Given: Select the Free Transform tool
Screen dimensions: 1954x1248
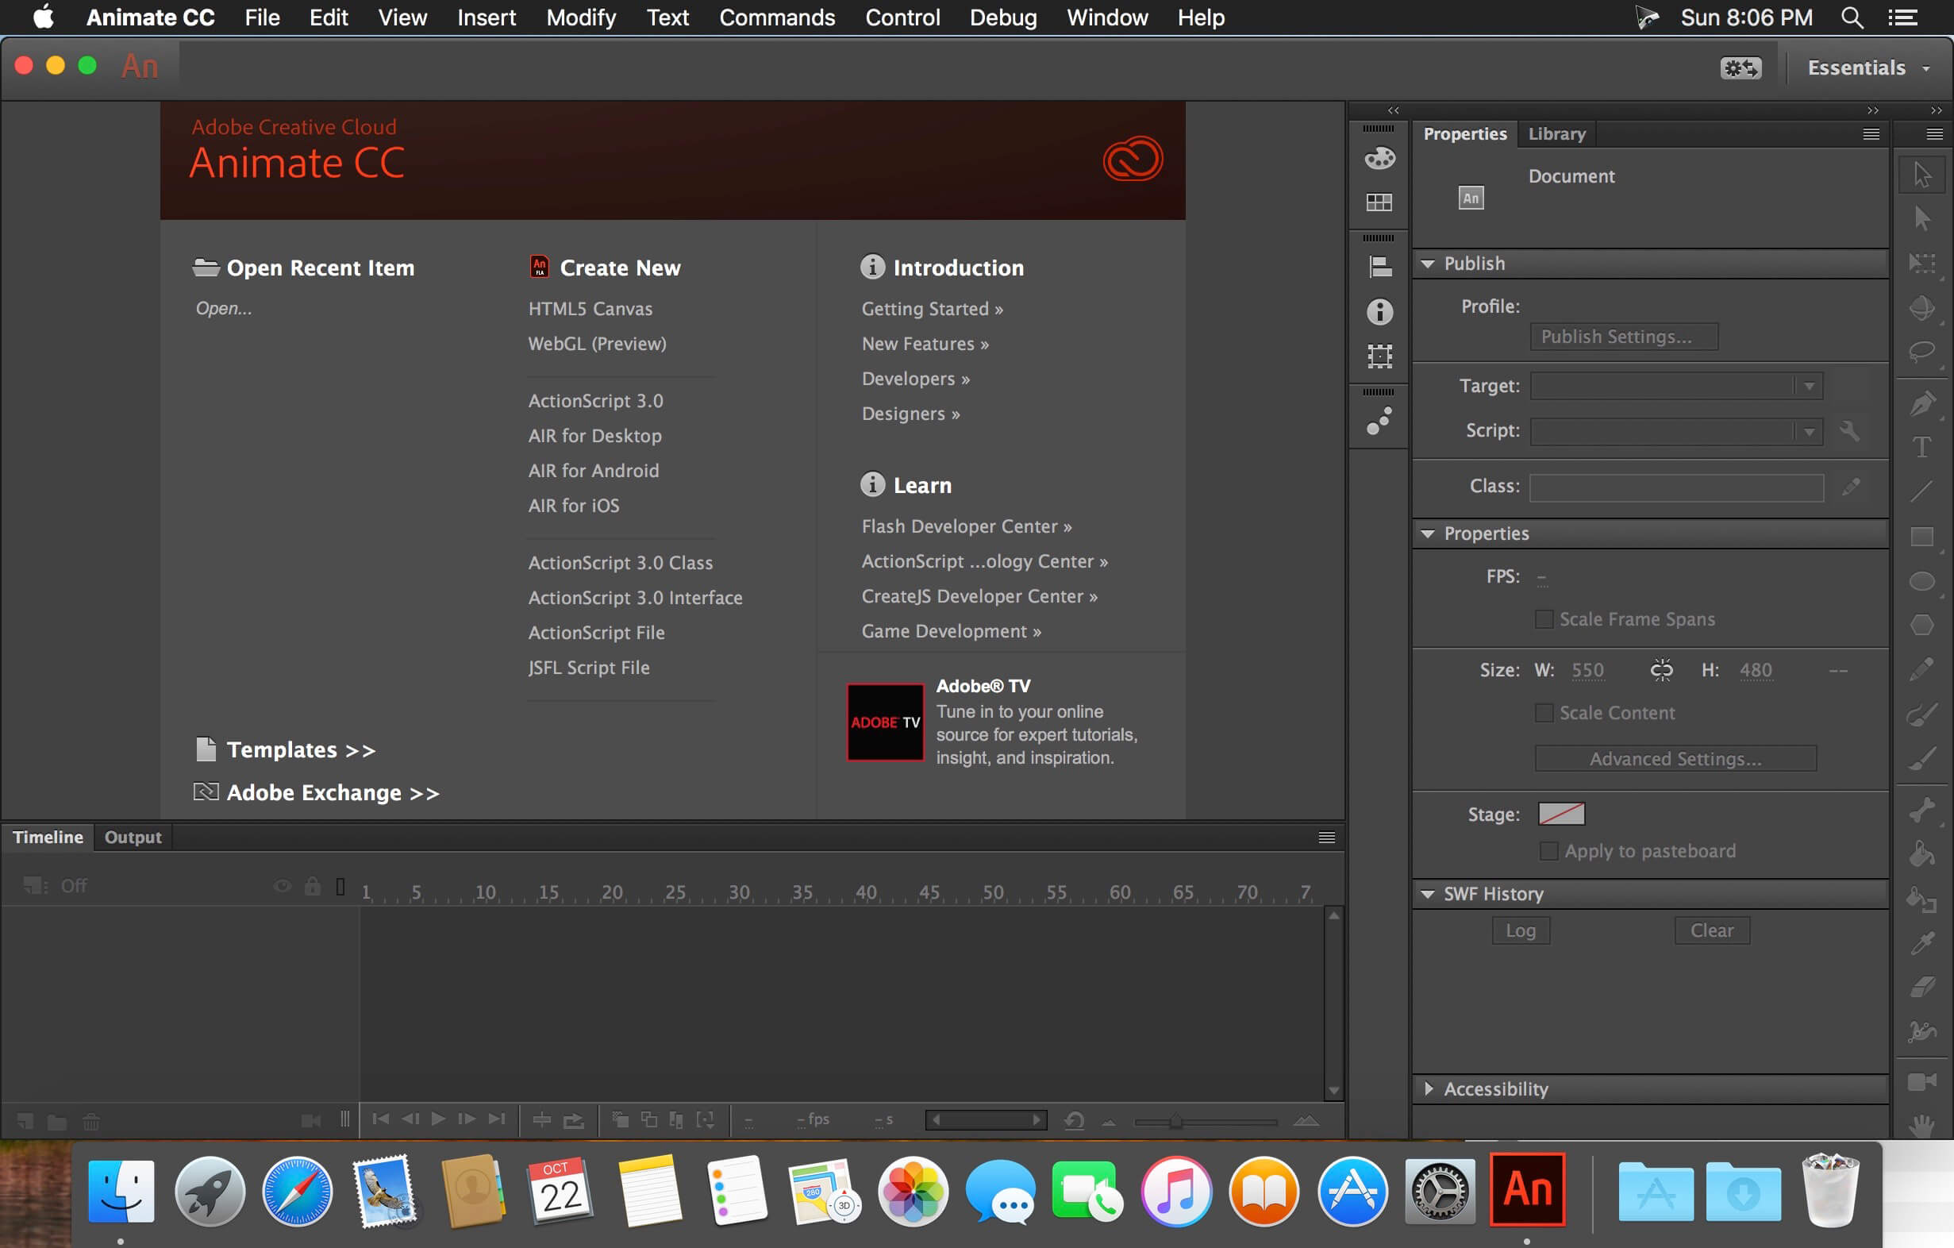Looking at the screenshot, I should coord(1921,263).
